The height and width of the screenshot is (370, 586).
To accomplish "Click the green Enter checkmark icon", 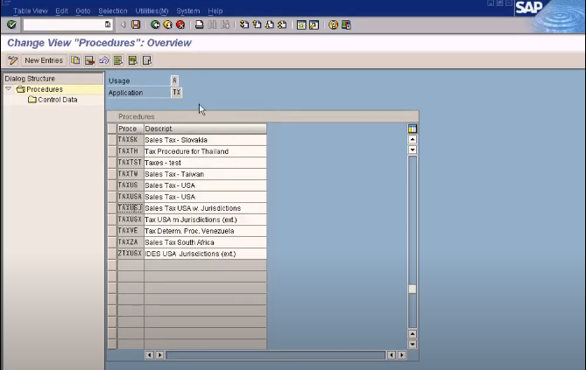I will (x=11, y=24).
